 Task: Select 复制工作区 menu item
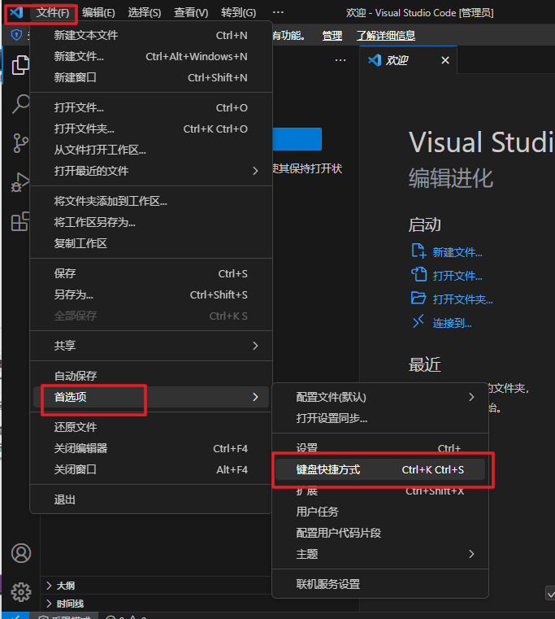[x=150, y=243]
